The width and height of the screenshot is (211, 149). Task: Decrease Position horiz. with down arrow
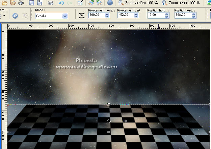point(166,17)
